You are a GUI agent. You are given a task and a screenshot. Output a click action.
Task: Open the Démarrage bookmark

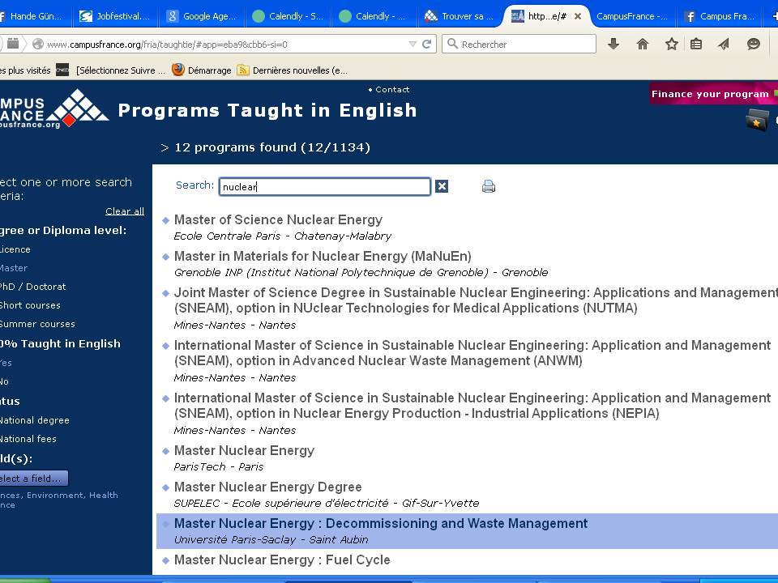click(202, 70)
